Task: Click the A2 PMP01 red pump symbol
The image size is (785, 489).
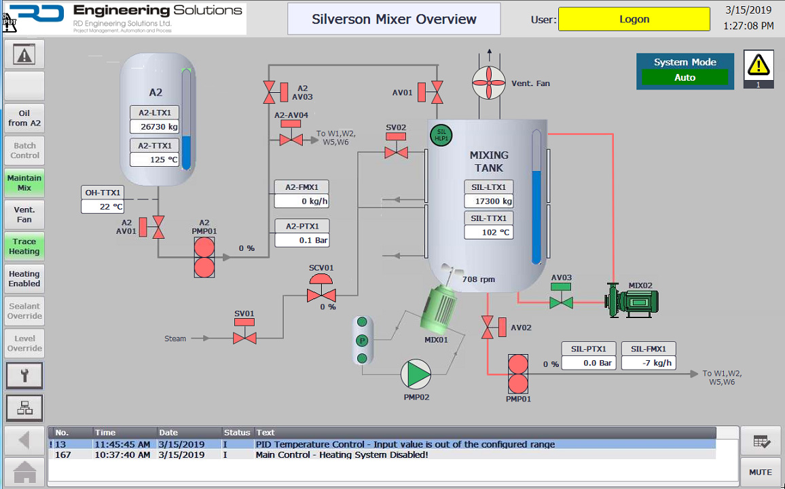Action: (204, 257)
